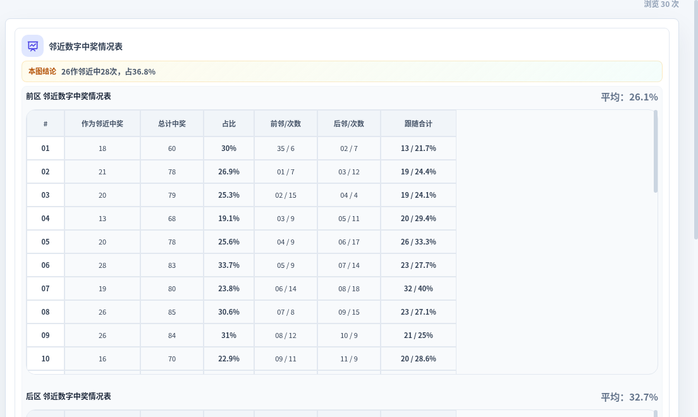
Task: Click the 跟随合计 column header
Action: coord(419,124)
